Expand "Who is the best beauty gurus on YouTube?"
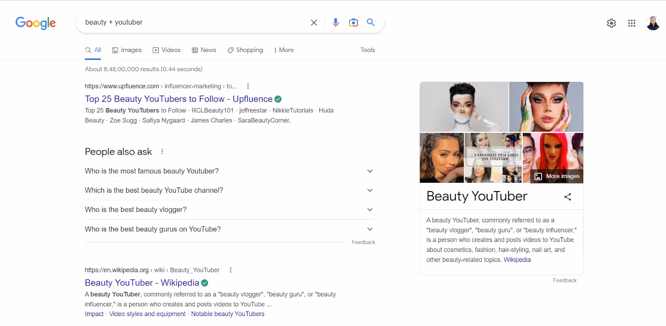 click(x=230, y=229)
